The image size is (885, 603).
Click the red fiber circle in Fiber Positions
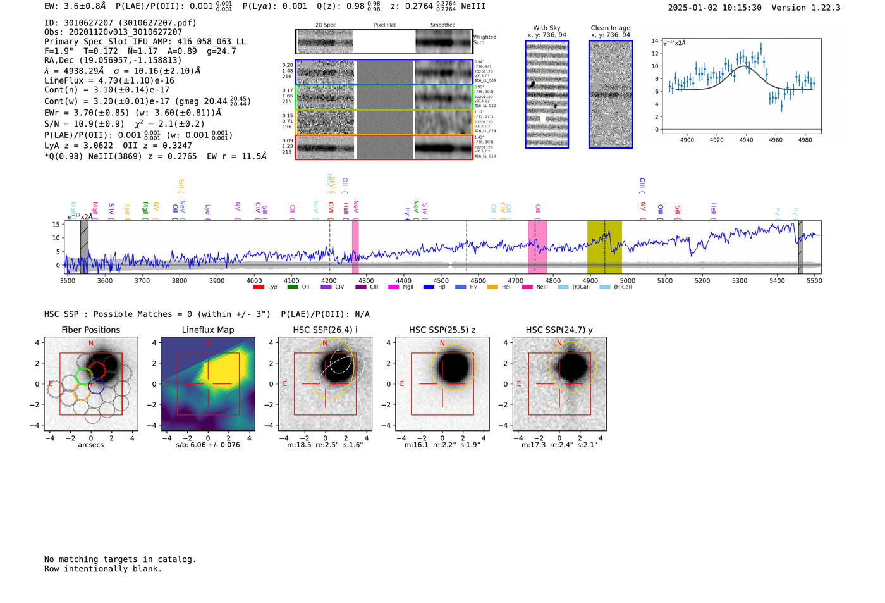[97, 371]
